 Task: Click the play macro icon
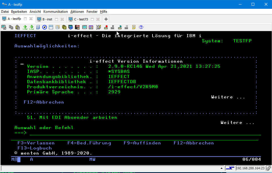pos(120,27)
